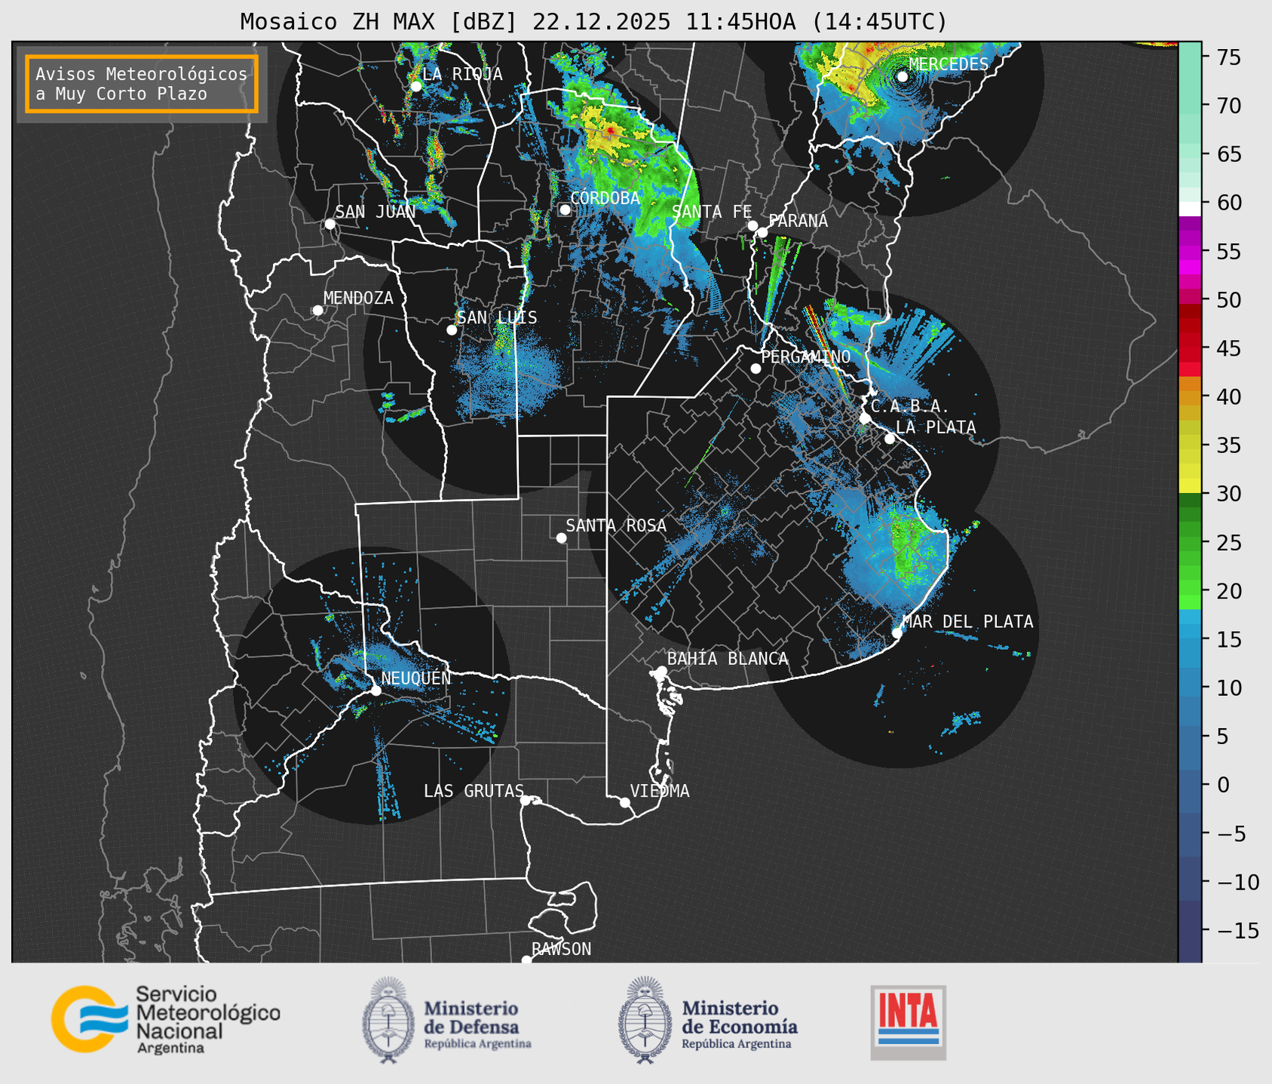Click the Las Grutas marker dot
Screen dimensions: 1272x1084
526,801
